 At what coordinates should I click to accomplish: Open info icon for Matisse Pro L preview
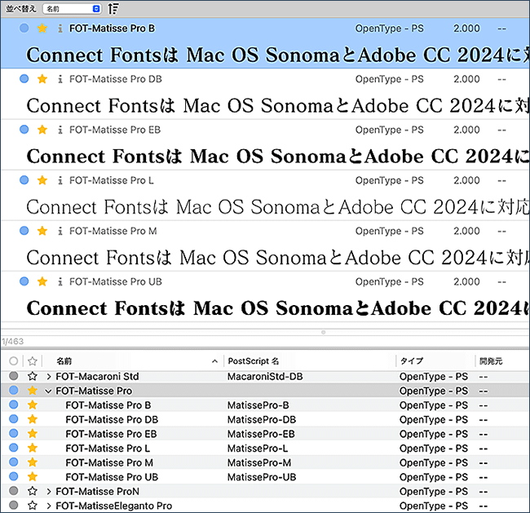point(60,180)
